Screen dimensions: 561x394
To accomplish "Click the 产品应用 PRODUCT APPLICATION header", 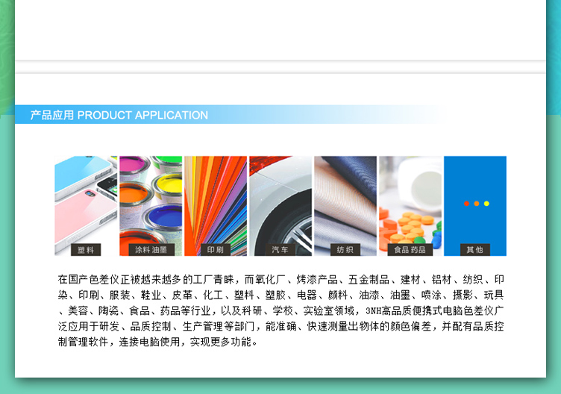I will click(x=119, y=115).
